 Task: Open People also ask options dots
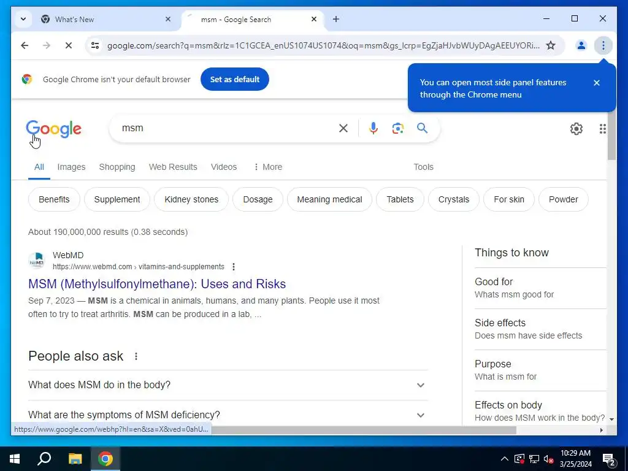click(x=136, y=356)
